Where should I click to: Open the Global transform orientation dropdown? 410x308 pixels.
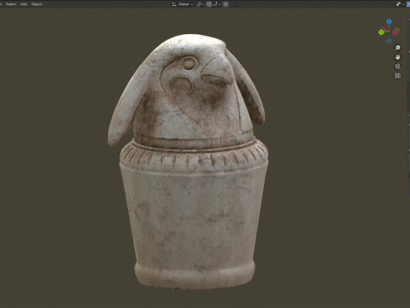pos(182,4)
